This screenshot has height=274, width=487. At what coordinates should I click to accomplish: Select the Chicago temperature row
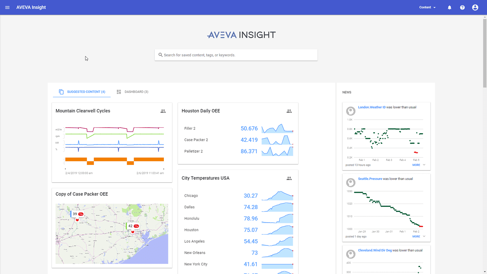238,196
